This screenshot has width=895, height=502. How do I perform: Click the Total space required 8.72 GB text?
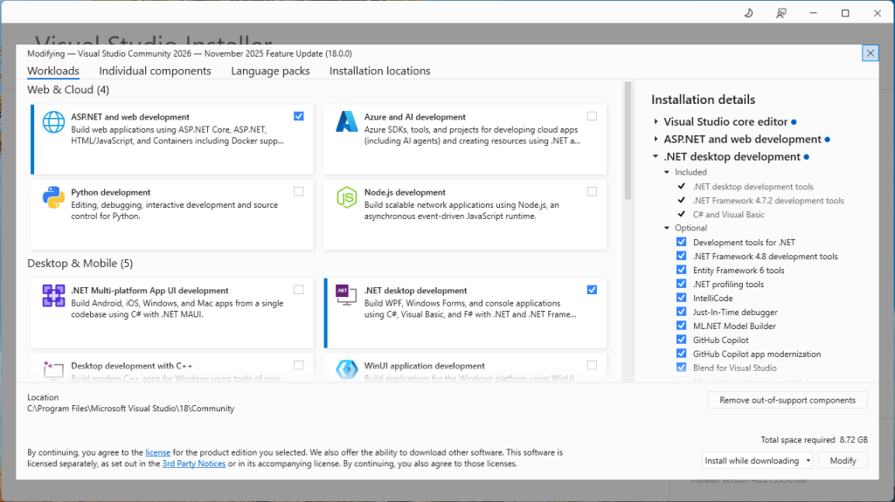[x=814, y=440]
